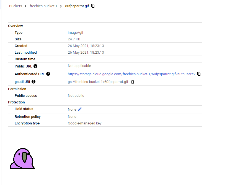
Task: Navigate to freebies-bucket-1 bucket
Action: (x=43, y=6)
